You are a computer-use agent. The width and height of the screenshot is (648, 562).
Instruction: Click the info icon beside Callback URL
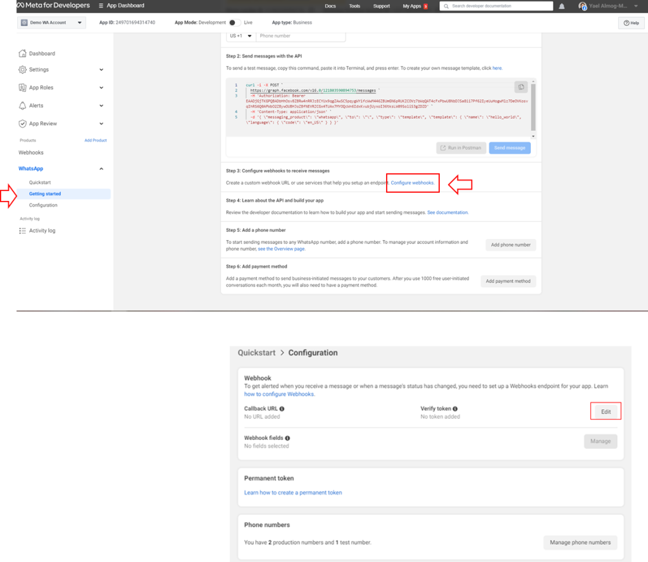pos(282,409)
